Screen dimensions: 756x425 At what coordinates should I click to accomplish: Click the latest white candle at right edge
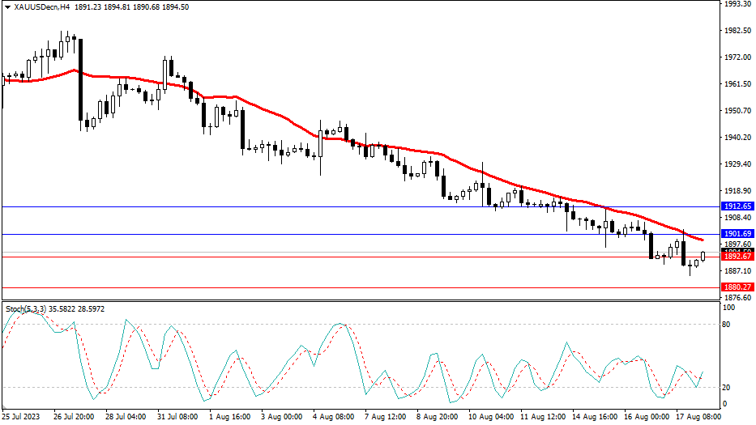[x=703, y=256]
